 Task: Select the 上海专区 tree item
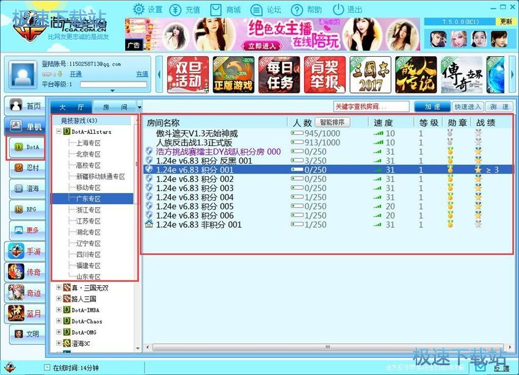[89, 143]
